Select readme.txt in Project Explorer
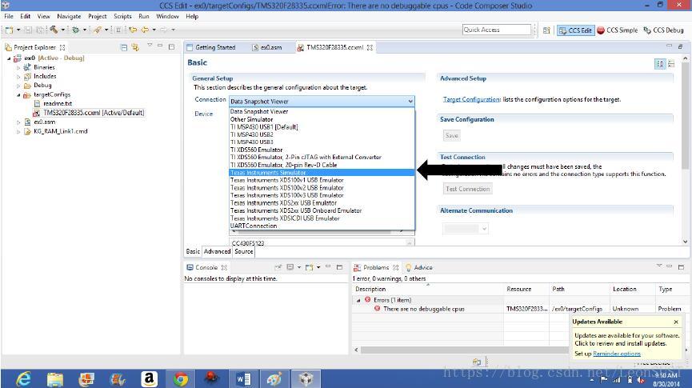Screen dimensions: 692x388 pos(58,103)
